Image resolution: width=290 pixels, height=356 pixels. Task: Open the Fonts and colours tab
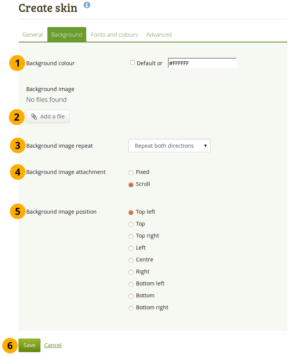click(114, 35)
